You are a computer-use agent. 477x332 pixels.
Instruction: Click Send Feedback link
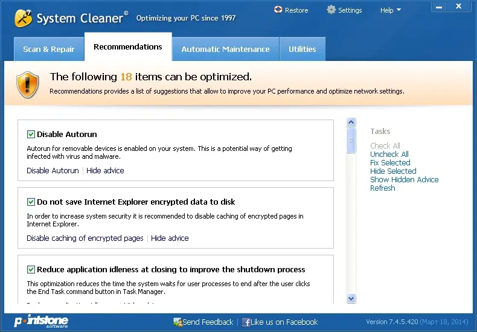coord(208,322)
